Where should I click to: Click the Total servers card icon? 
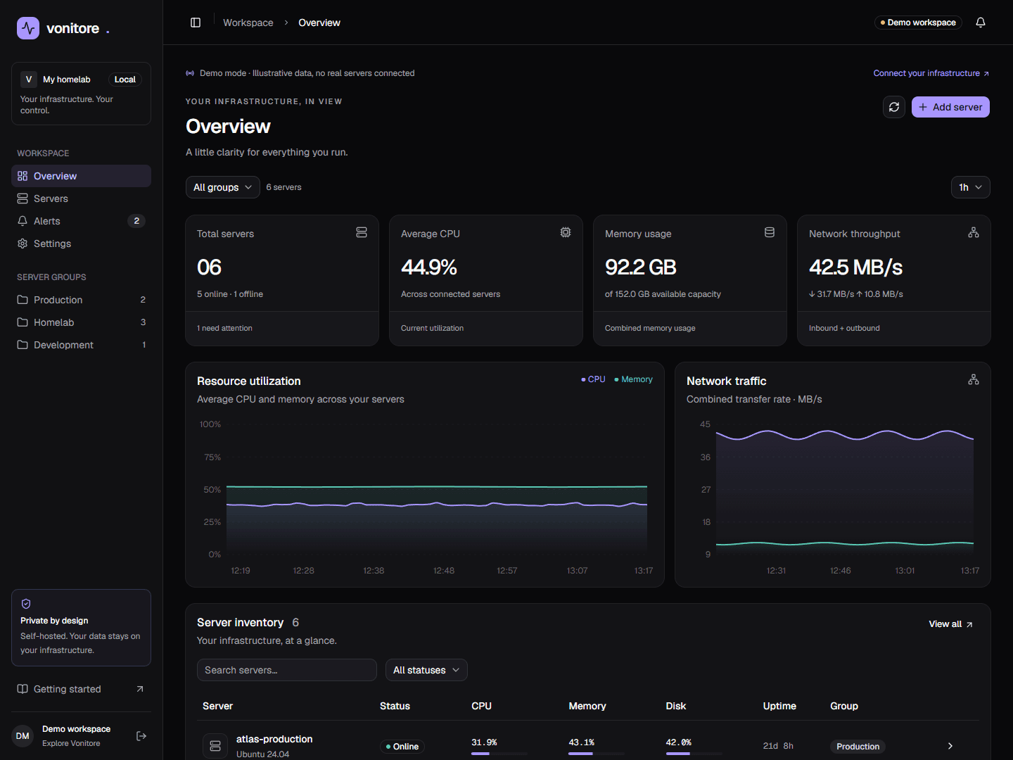tap(362, 232)
